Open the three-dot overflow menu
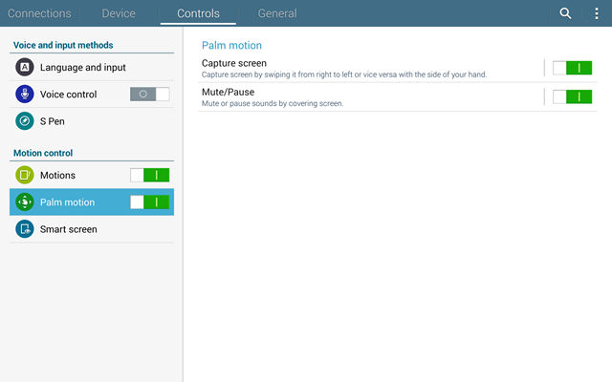Screen dimensions: 612x382 click(597, 13)
